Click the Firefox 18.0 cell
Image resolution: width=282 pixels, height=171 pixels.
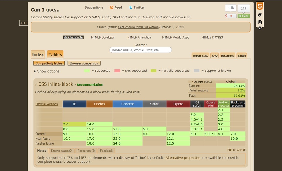click(100, 143)
